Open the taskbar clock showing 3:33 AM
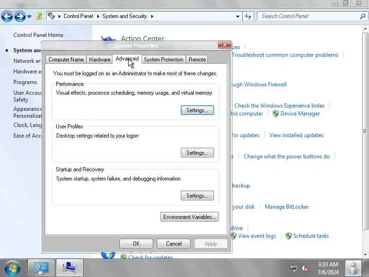The width and height of the screenshot is (369, 277). click(x=328, y=268)
